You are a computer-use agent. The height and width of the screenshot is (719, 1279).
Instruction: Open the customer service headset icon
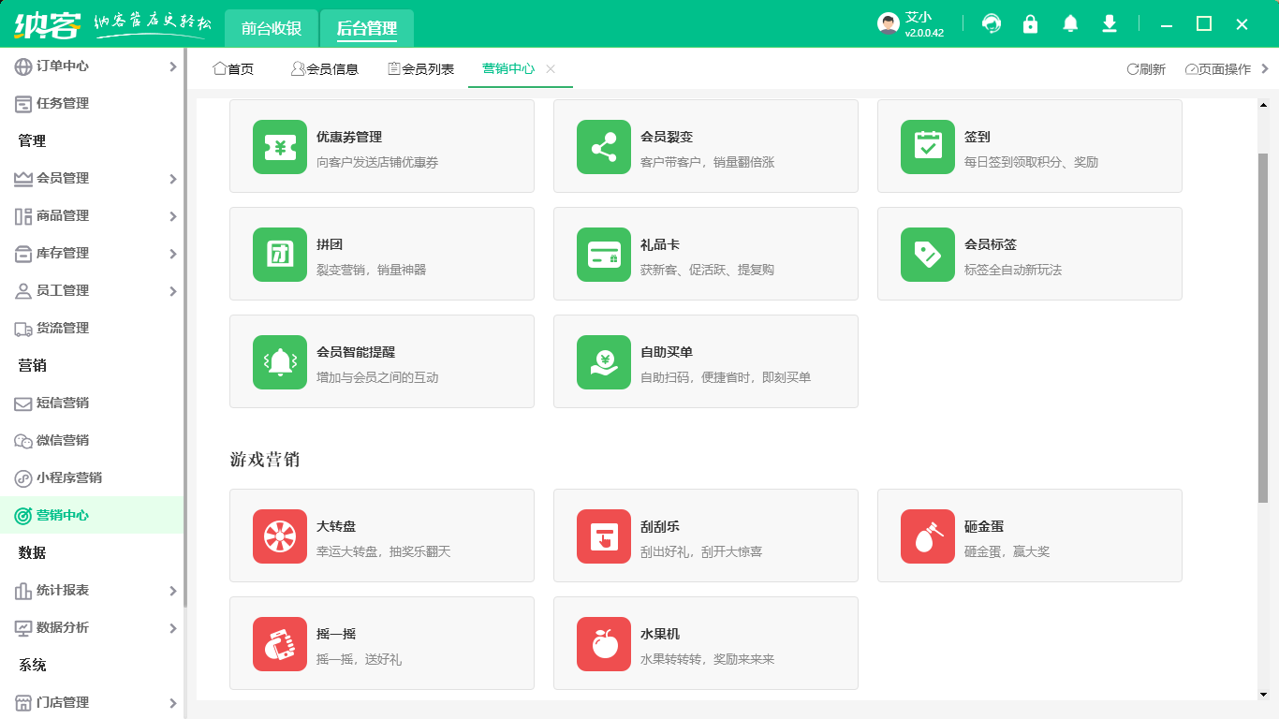[x=991, y=24]
